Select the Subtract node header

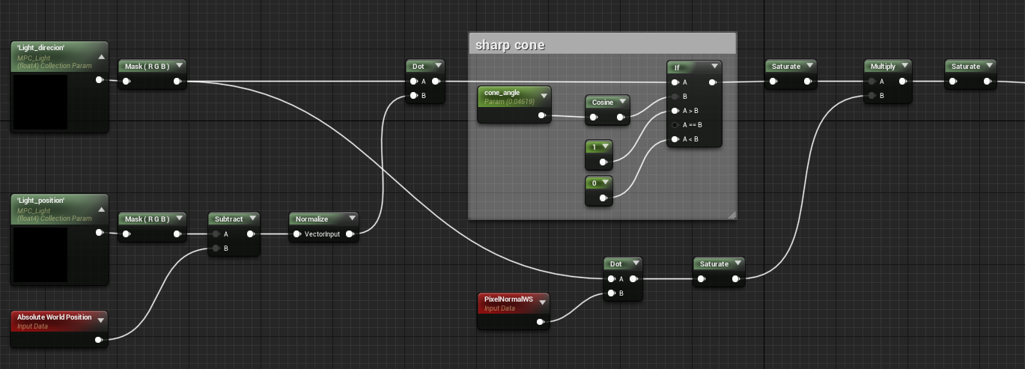pos(229,219)
